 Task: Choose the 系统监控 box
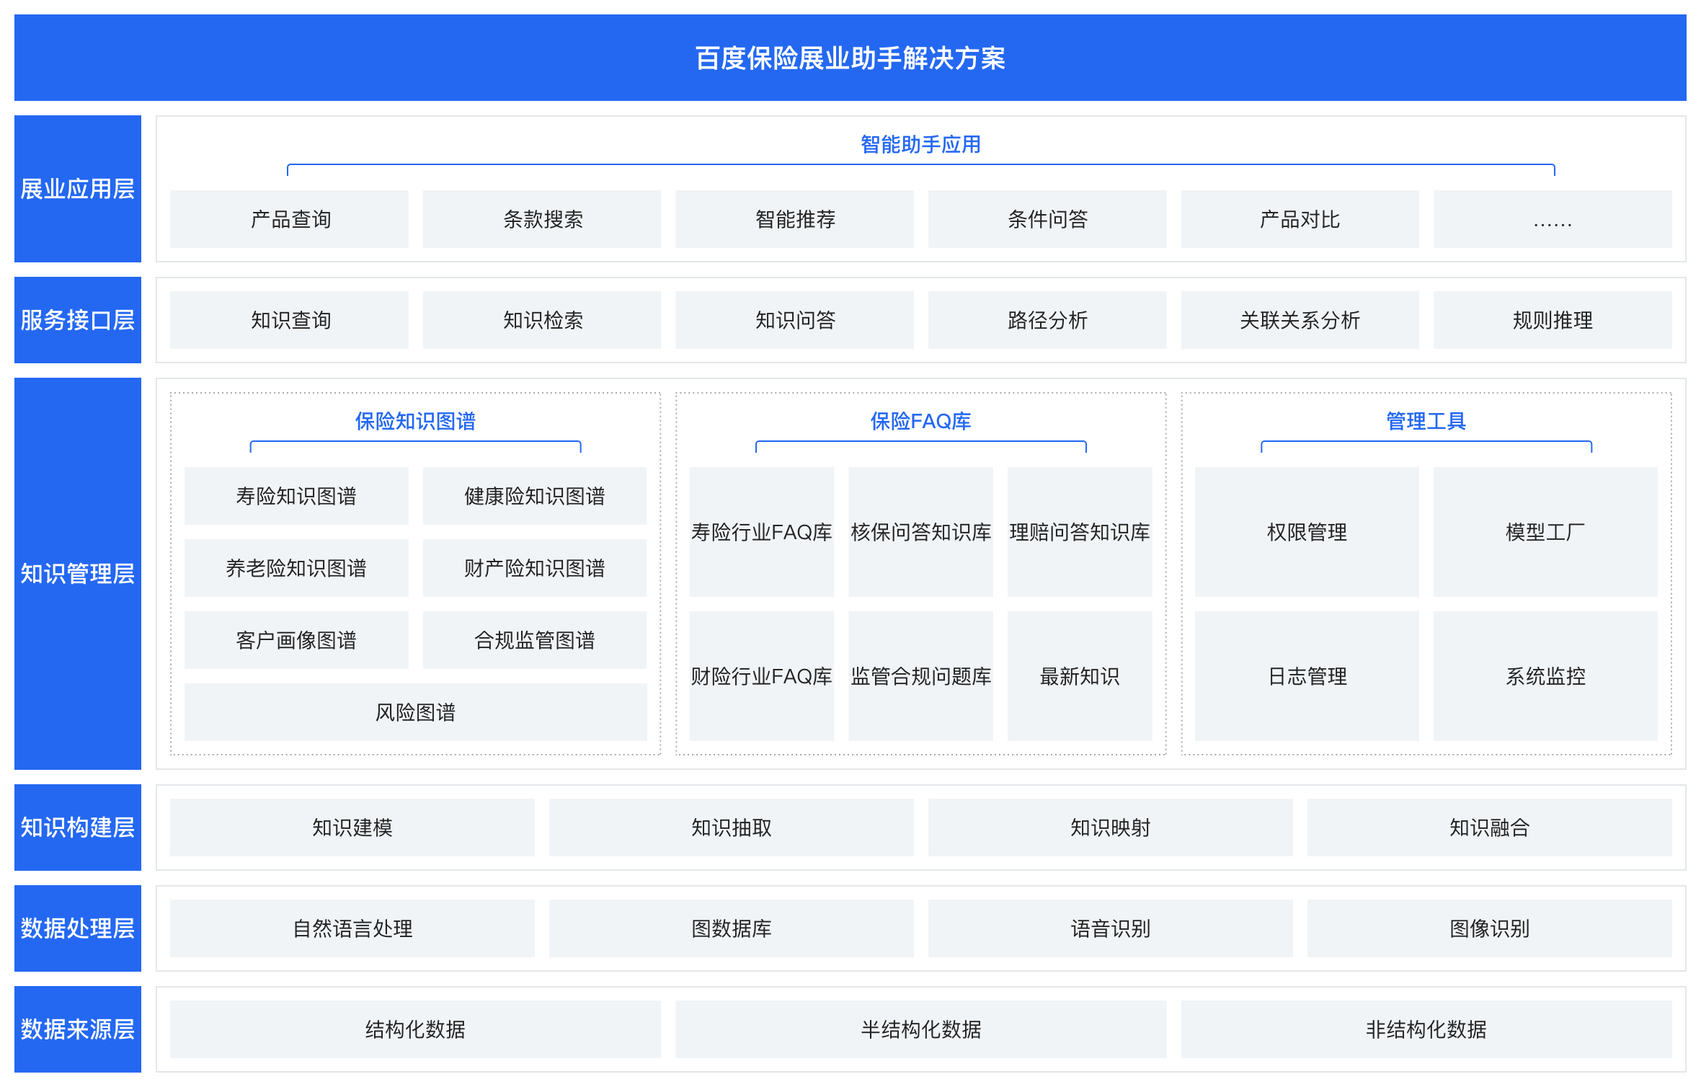1545,676
